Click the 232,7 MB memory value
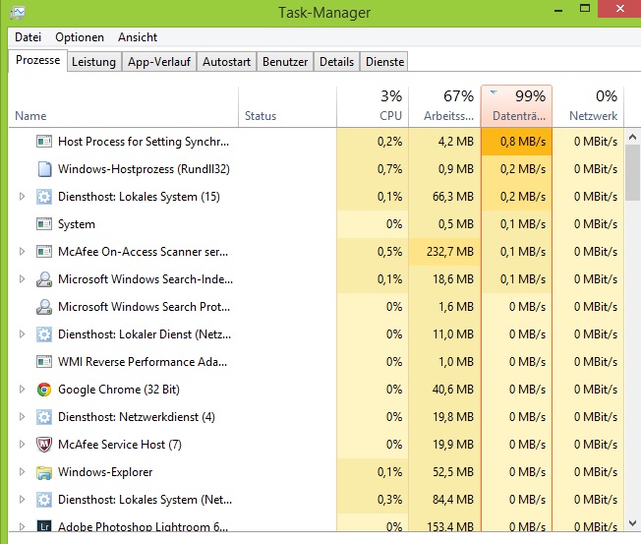 450,252
